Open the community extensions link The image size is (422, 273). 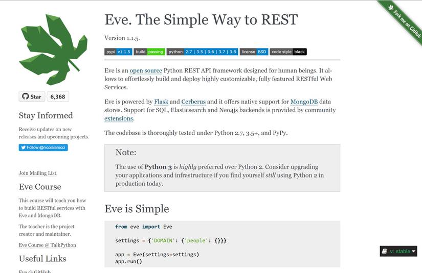pyautogui.click(x=119, y=118)
